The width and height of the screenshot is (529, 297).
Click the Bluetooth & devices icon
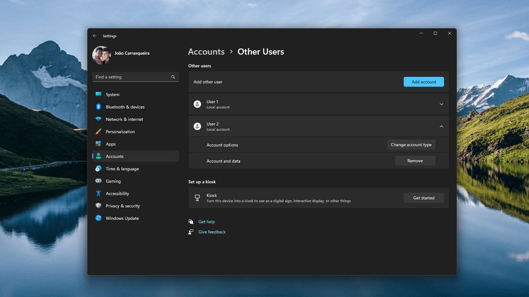click(99, 107)
